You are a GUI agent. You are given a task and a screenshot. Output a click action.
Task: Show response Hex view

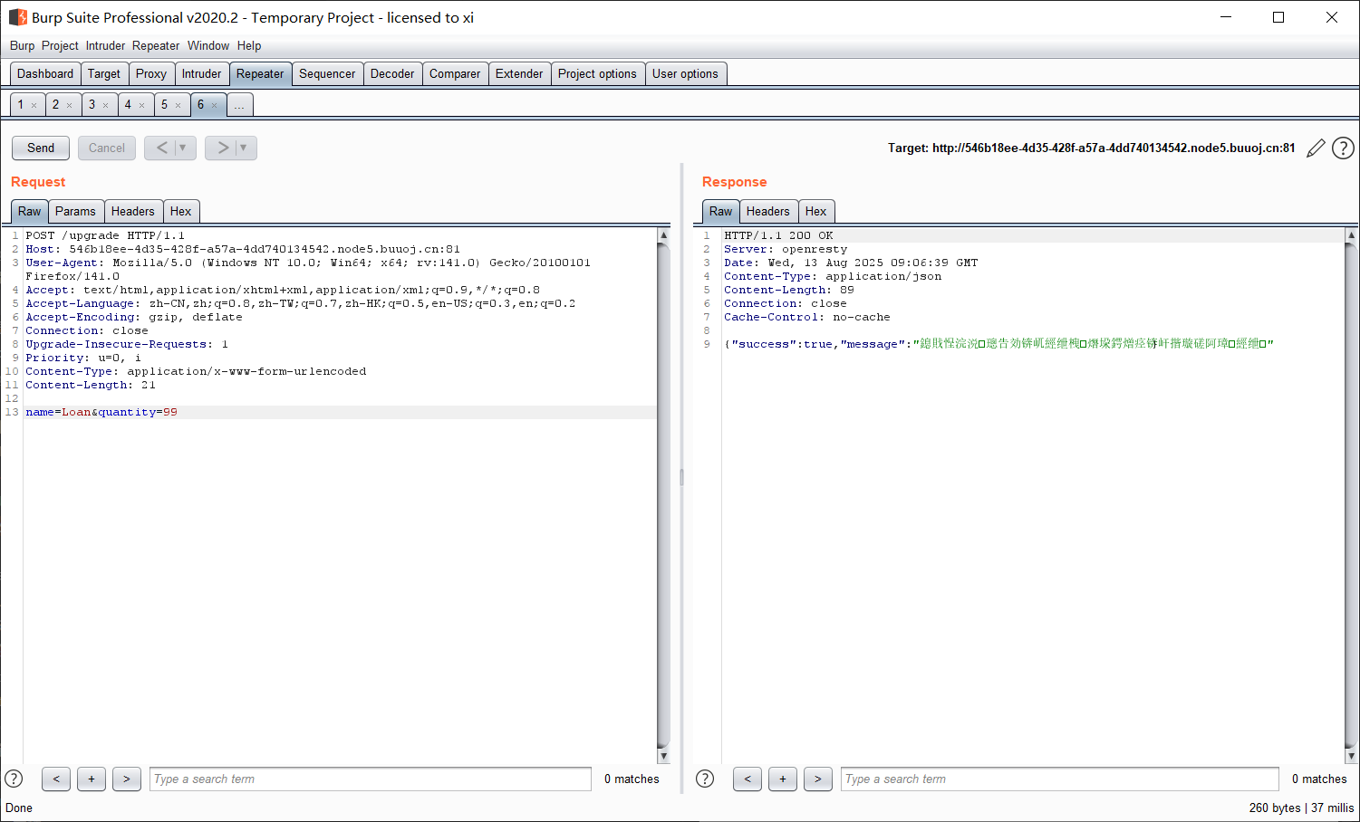coord(816,212)
